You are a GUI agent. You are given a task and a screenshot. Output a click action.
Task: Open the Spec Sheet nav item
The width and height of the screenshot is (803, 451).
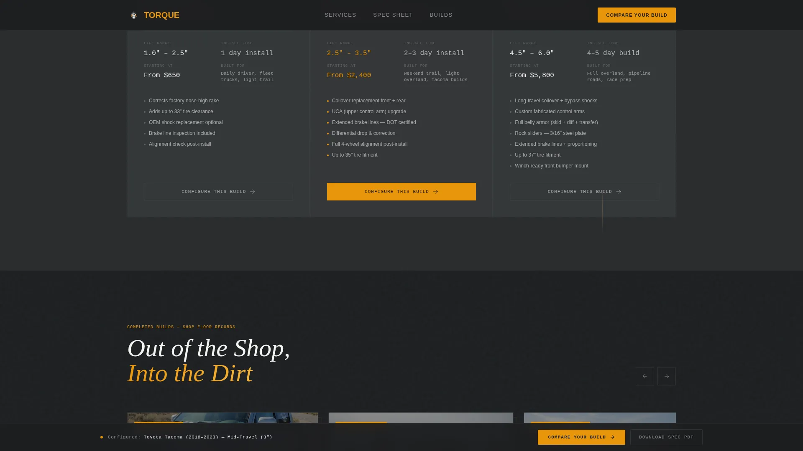[x=393, y=15]
